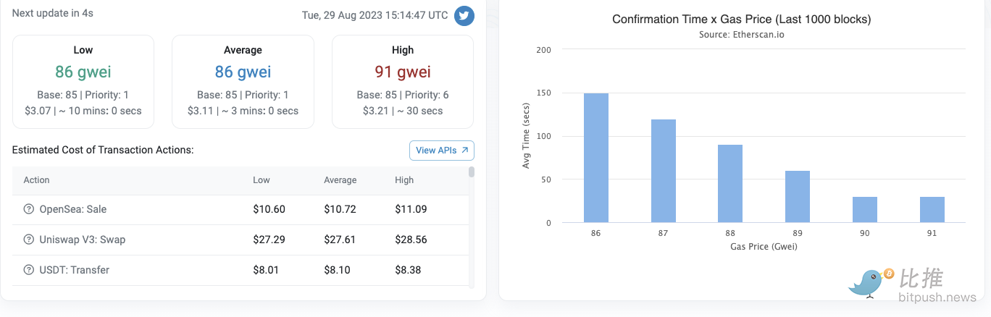This screenshot has width=991, height=317.
Task: Select the High gas price card
Action: coord(403,81)
